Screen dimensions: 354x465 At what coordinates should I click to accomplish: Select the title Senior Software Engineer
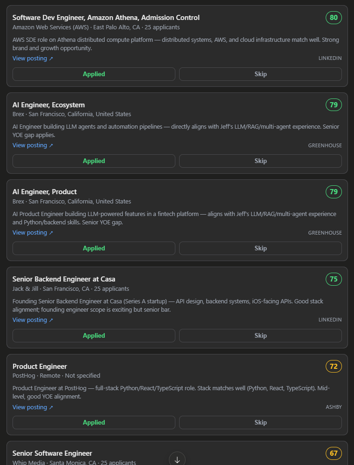(x=52, y=453)
